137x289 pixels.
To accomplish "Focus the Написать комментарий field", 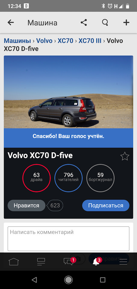I will tap(68, 239).
